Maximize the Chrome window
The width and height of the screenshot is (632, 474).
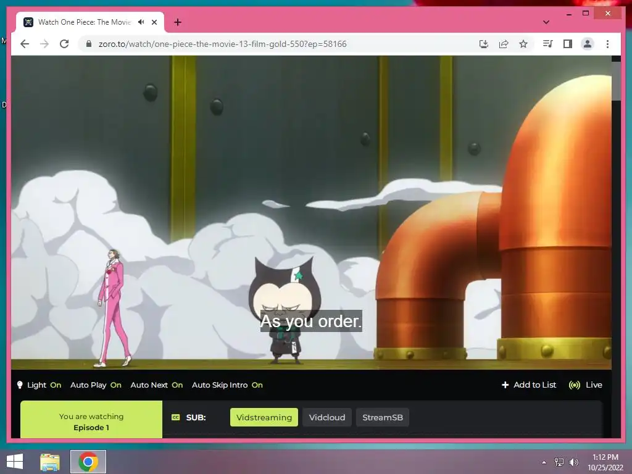coord(586,14)
